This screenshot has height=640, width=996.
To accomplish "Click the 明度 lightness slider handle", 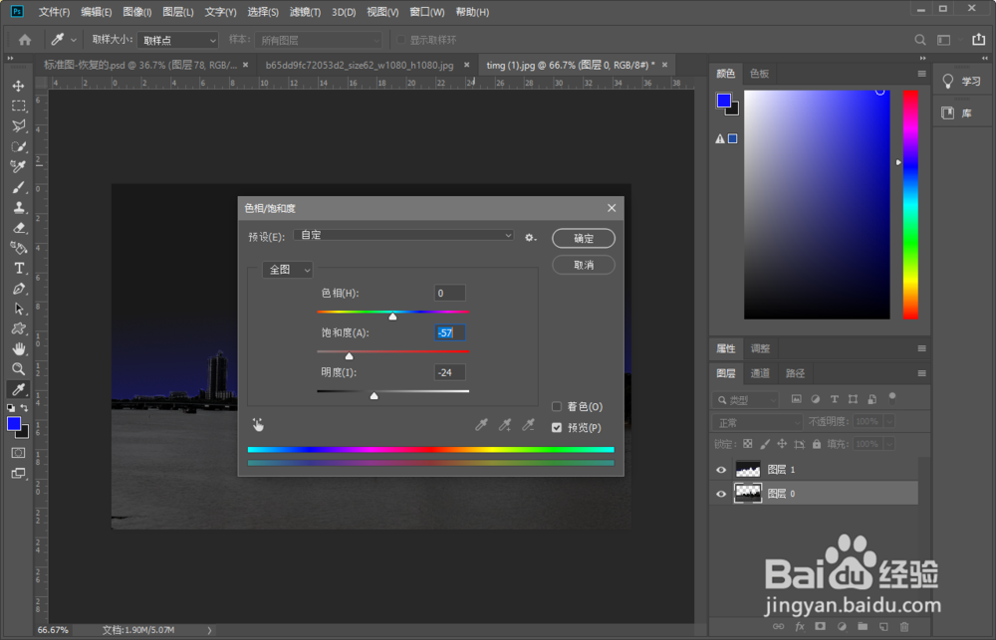I will coord(374,395).
